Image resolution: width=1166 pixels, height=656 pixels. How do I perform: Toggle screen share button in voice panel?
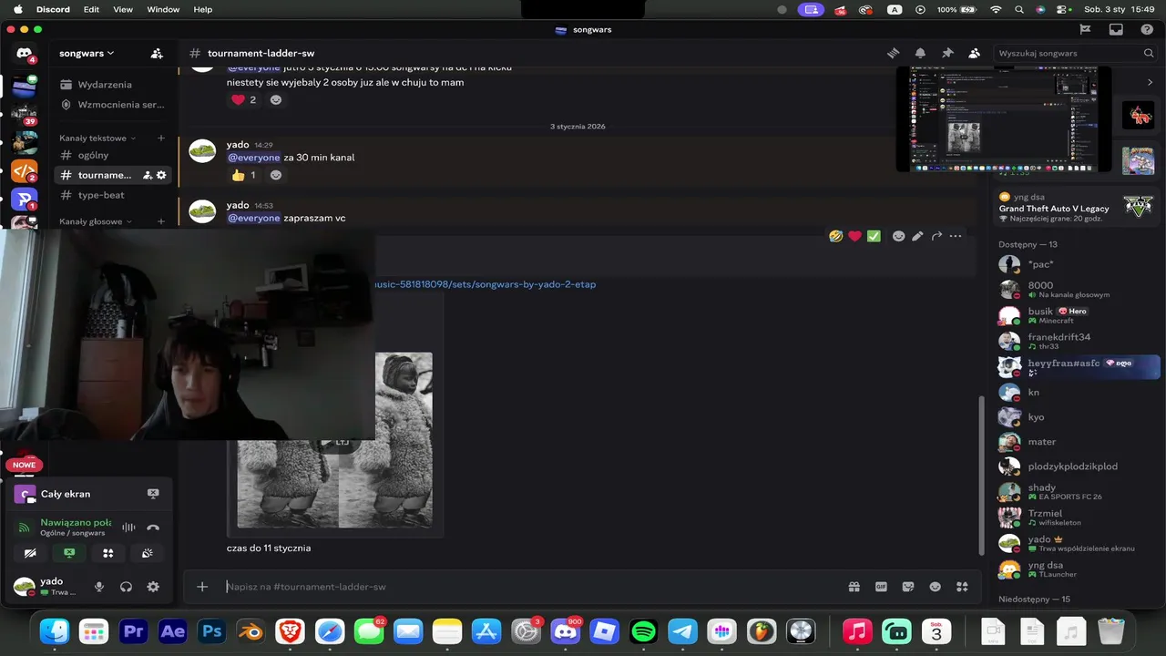tap(69, 553)
